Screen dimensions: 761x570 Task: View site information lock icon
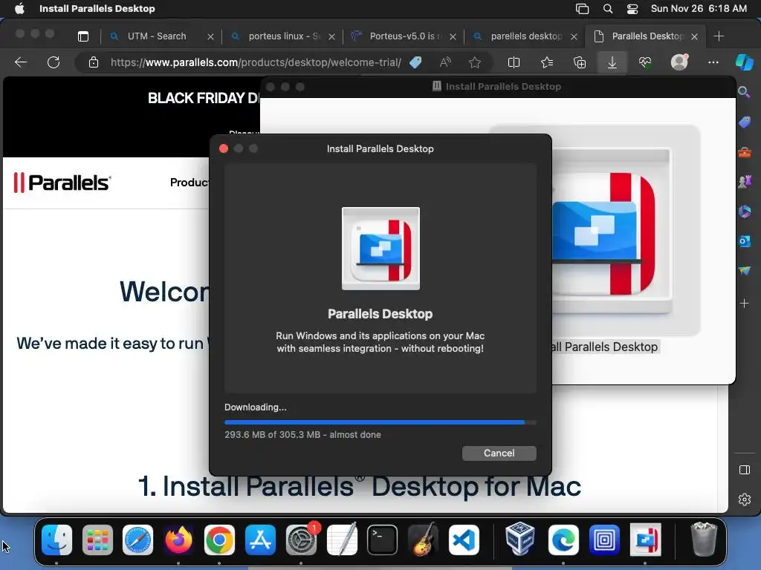click(93, 62)
